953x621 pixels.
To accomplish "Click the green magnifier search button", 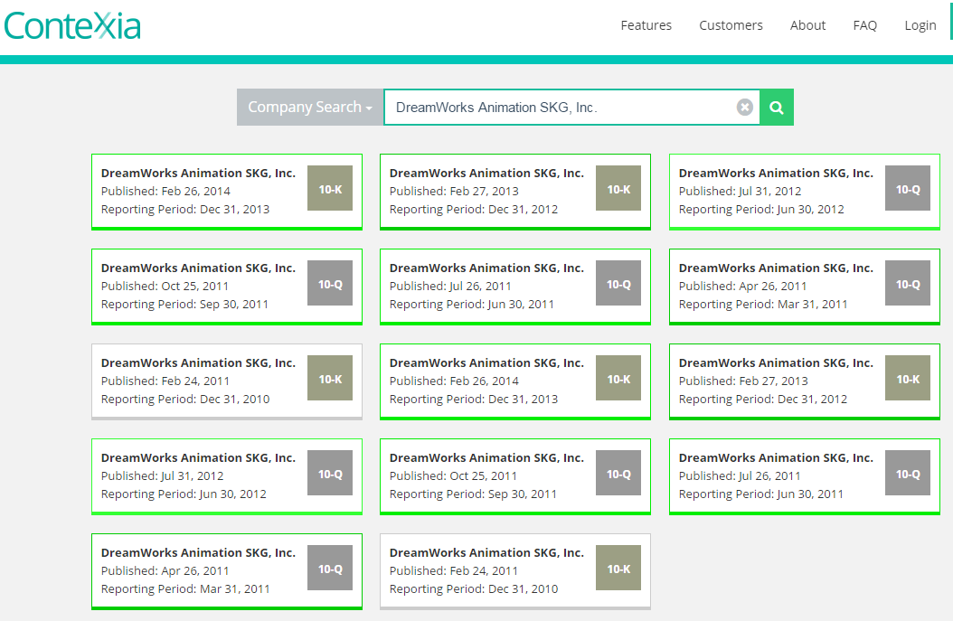I will pos(777,108).
